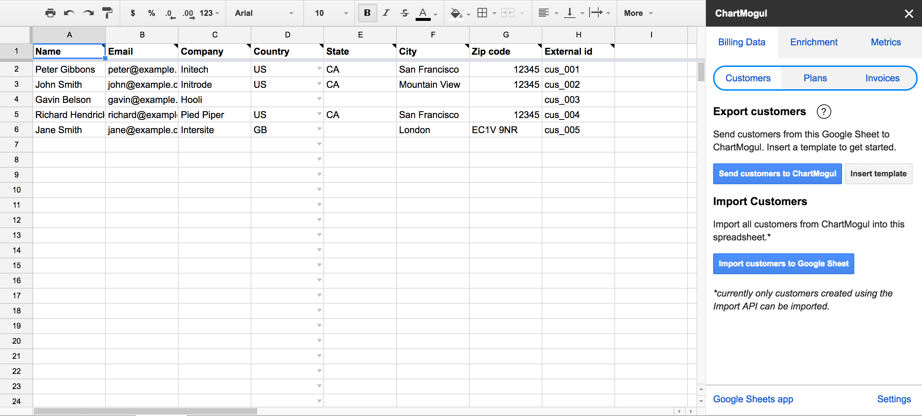Decrease decimal places on selected cells
Viewport: 922px width, 416px height.
tap(169, 13)
